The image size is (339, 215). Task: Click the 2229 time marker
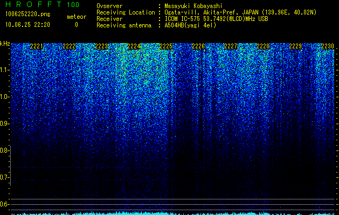[x=295, y=46]
